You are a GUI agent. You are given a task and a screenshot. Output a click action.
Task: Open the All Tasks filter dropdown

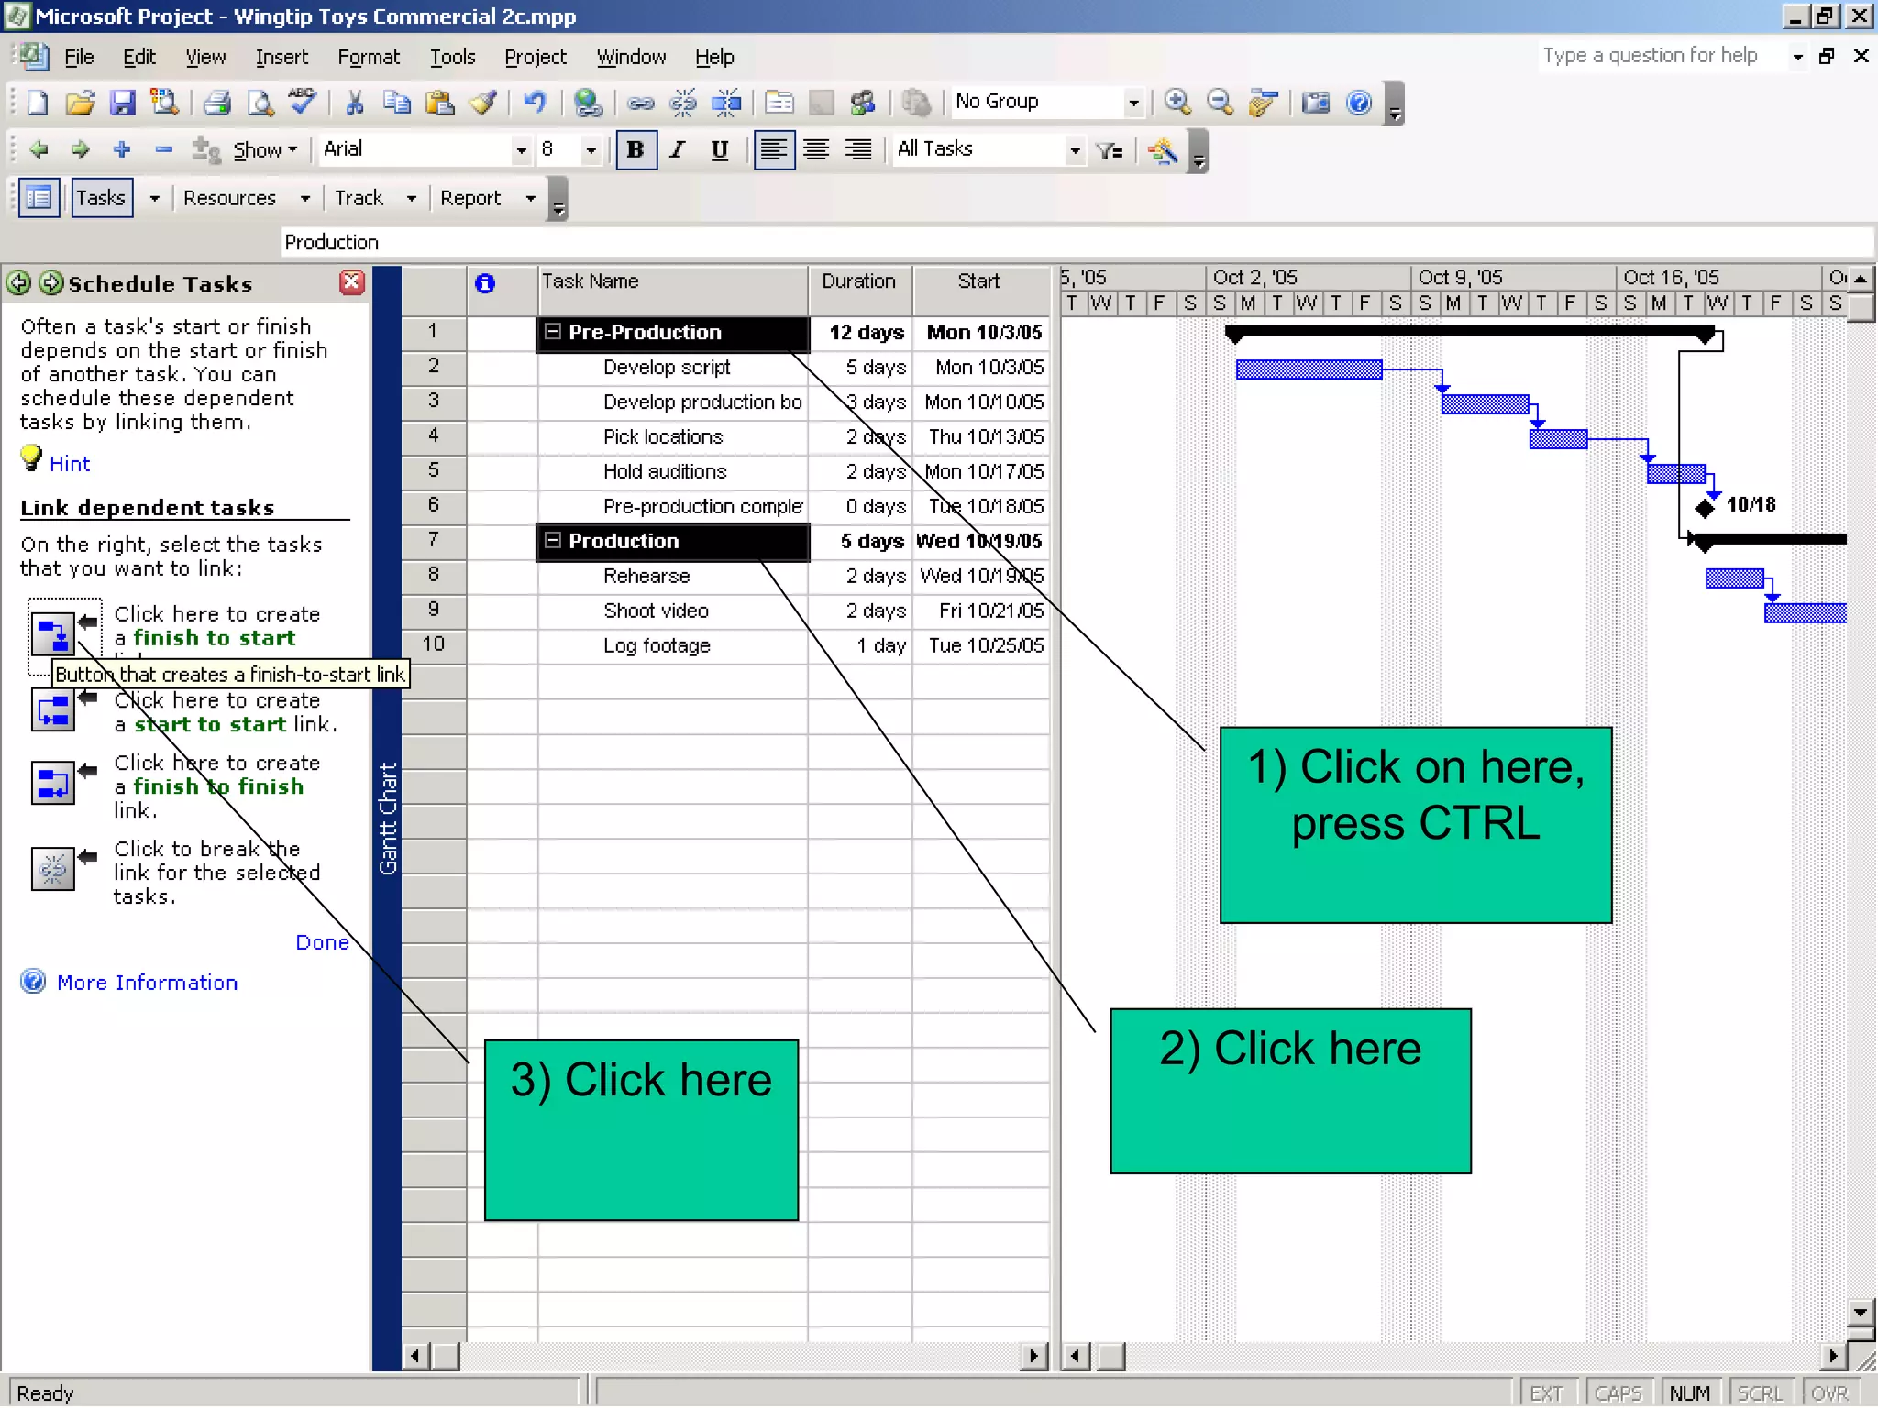click(x=1075, y=149)
